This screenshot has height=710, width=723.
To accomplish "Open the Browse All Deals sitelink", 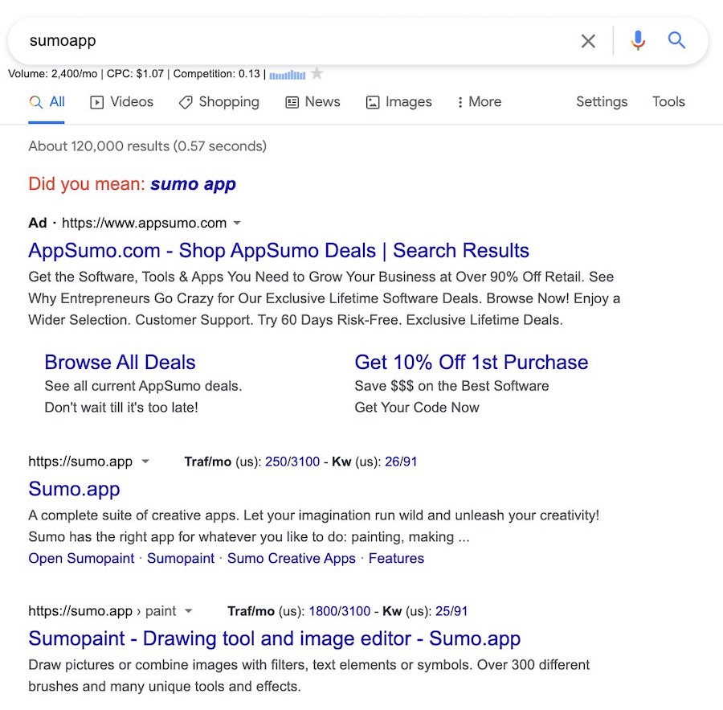I will click(120, 363).
